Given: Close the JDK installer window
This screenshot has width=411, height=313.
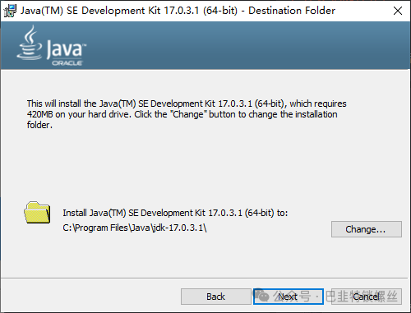Looking at the screenshot, I should pyautogui.click(x=398, y=11).
